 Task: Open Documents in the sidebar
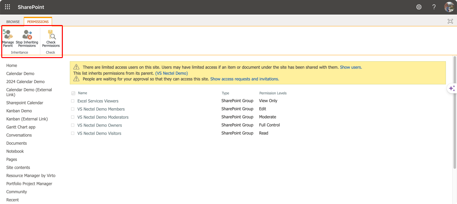click(17, 143)
